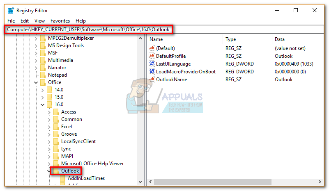Open the Favorites menu
Viewport: 329px width, 191px height.
tap(60, 21)
